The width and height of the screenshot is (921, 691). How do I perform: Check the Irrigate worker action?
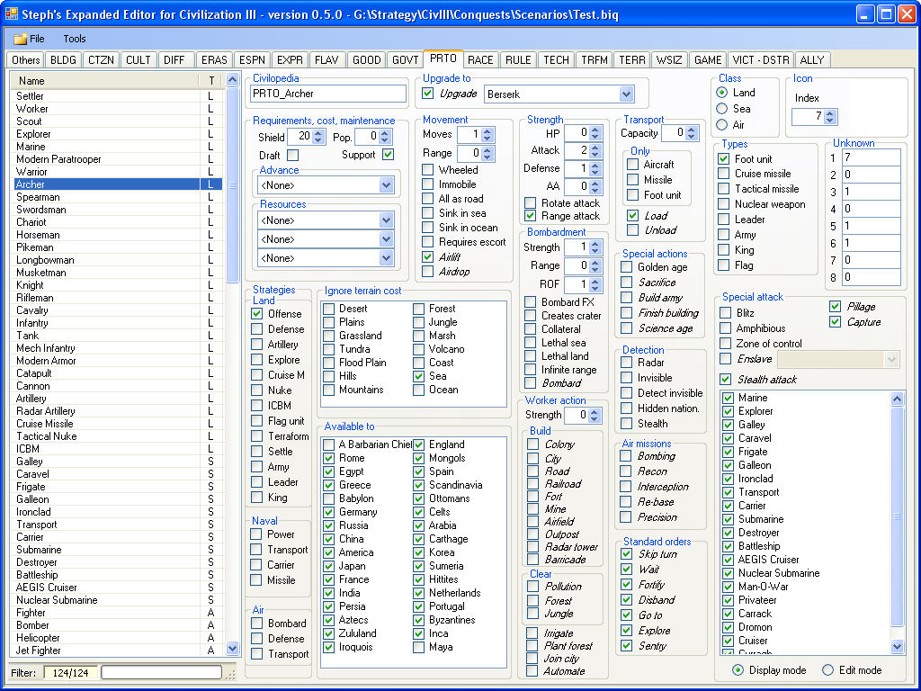[x=532, y=633]
